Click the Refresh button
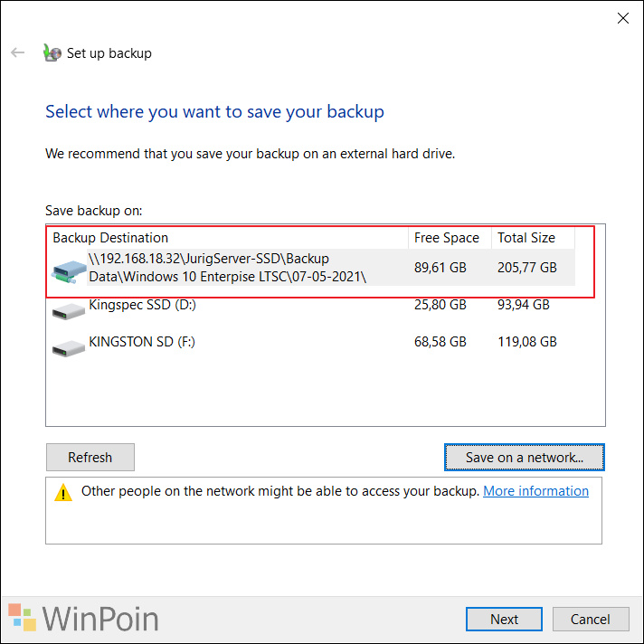 90,457
